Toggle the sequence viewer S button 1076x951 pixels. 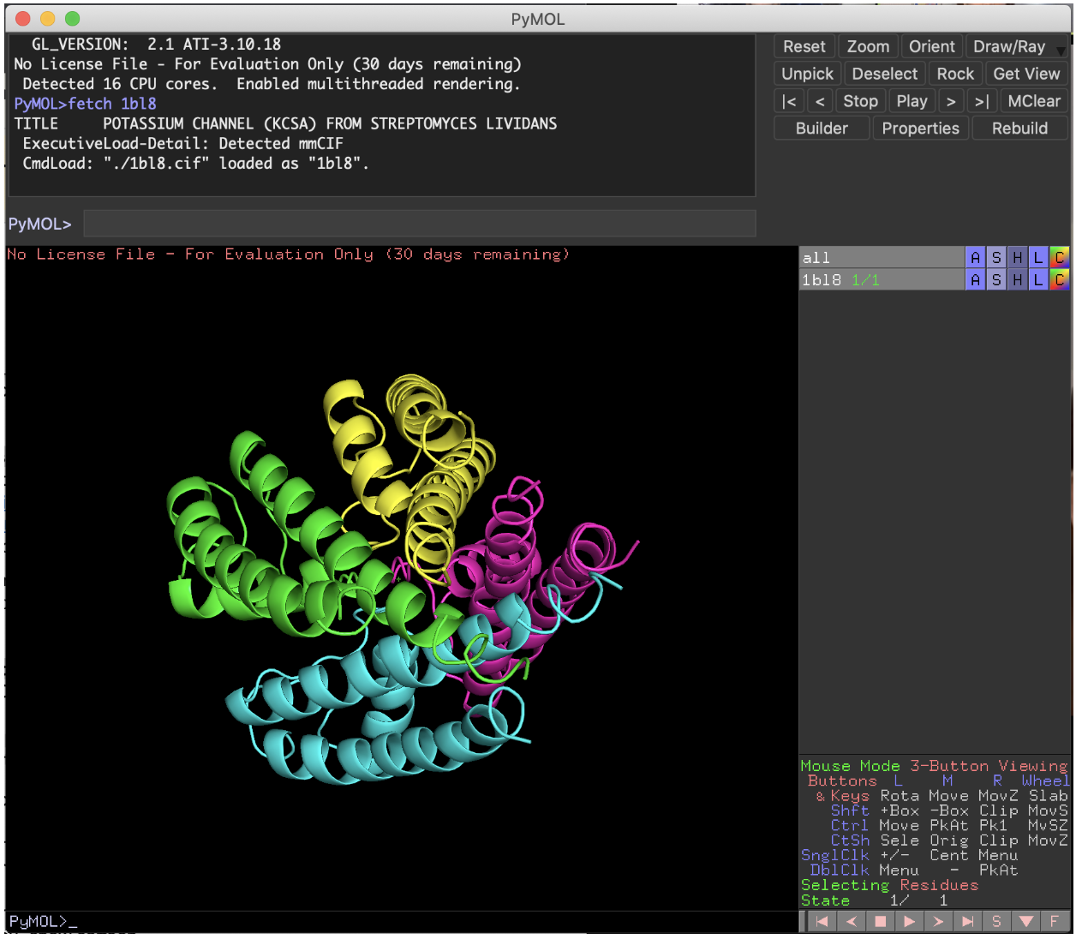(996, 922)
